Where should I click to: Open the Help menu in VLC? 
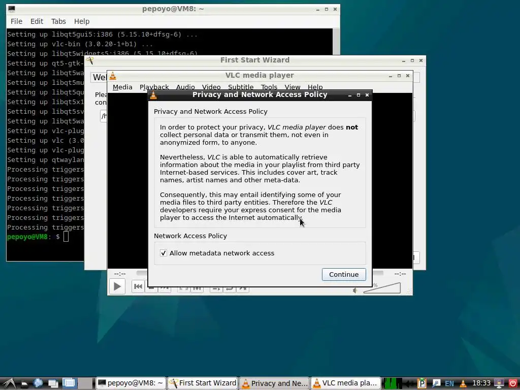click(x=315, y=87)
